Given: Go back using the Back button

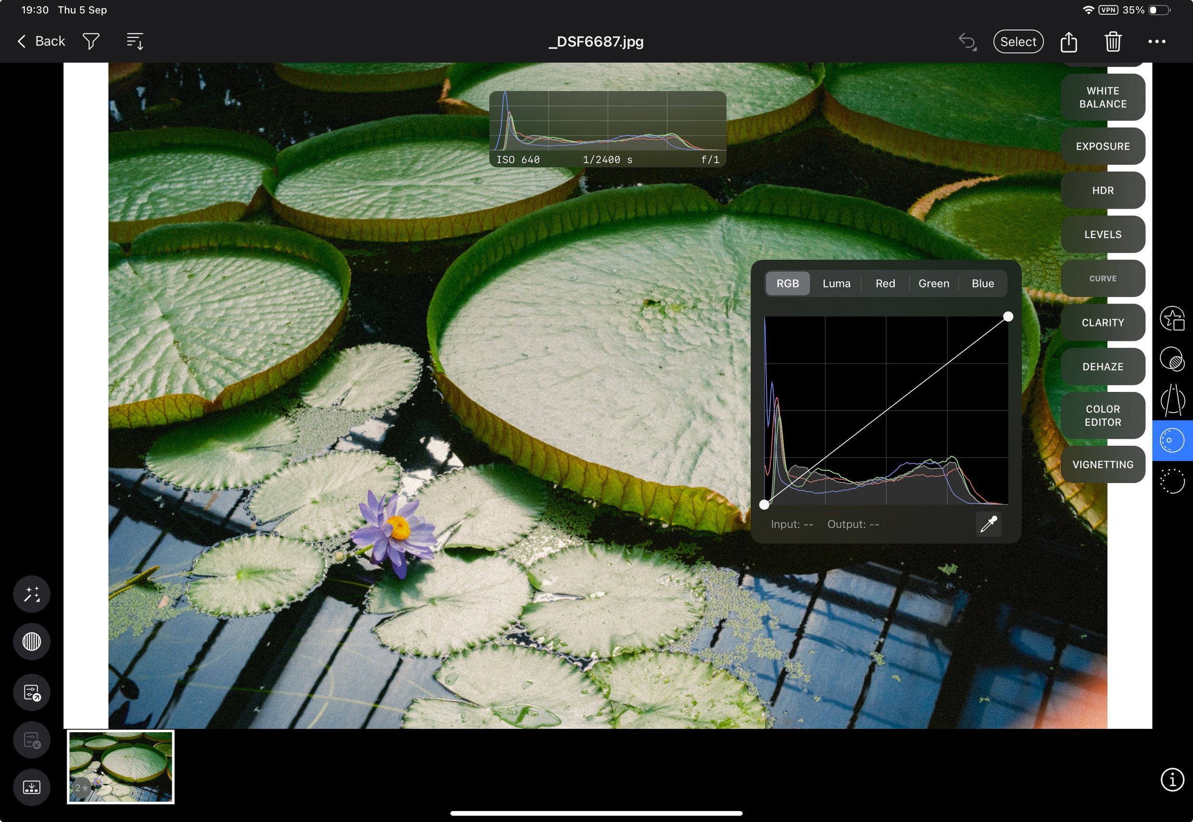Looking at the screenshot, I should coord(41,41).
